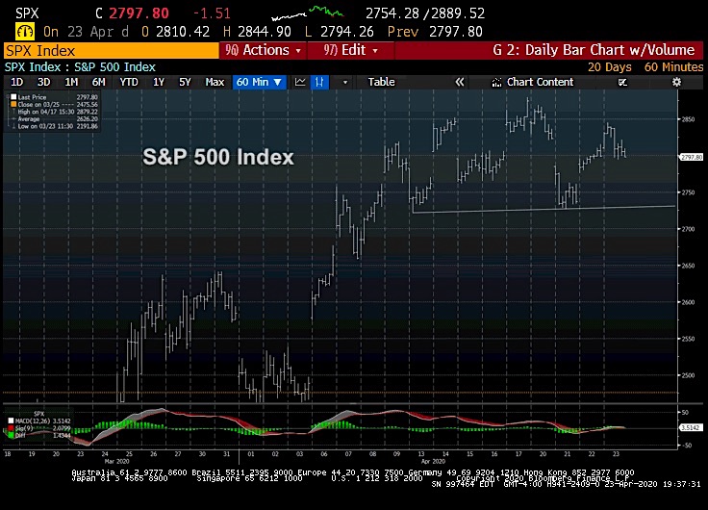Open the 96 Actions menu
This screenshot has width=708, height=510.
[263, 50]
